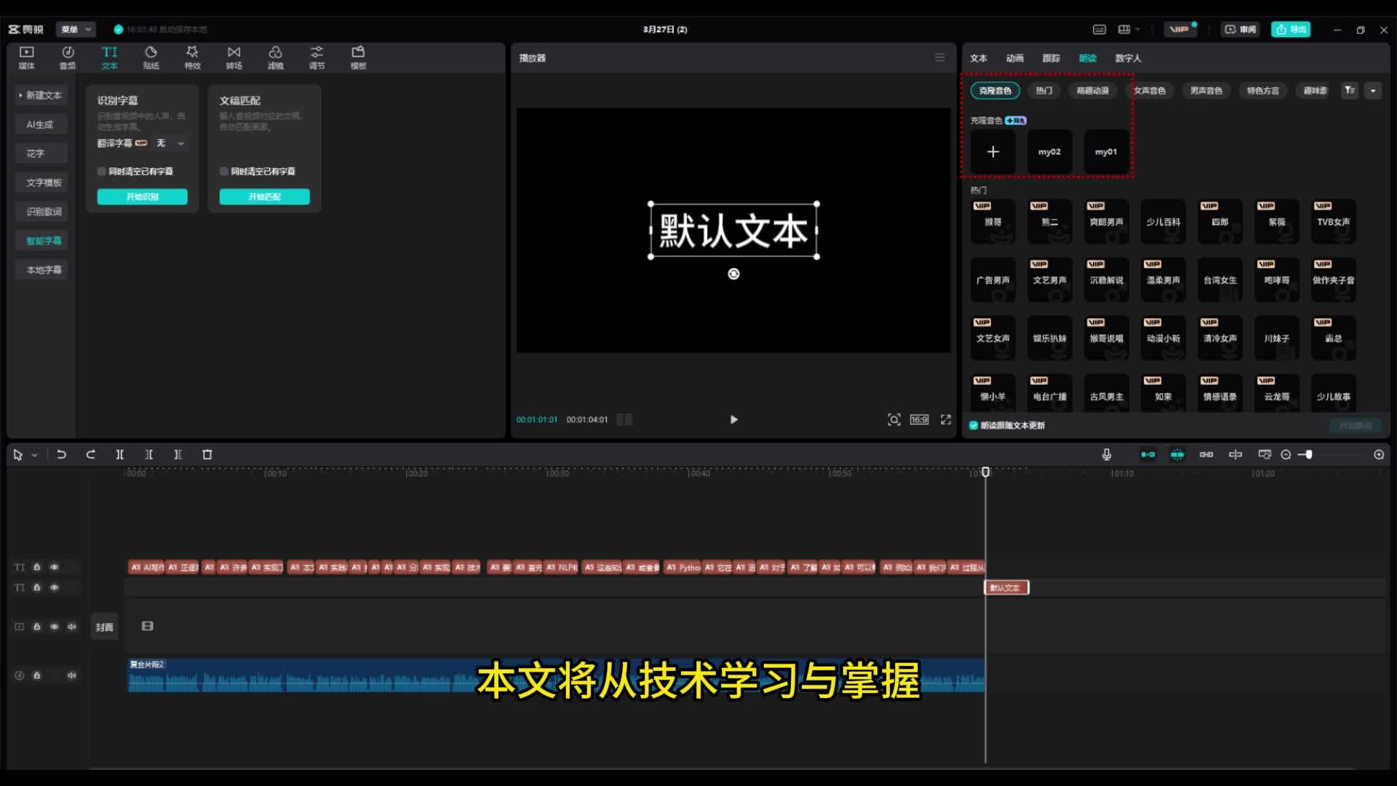The image size is (1397, 786).
Task: Select the my02 cloned voice tile
Action: (1049, 152)
